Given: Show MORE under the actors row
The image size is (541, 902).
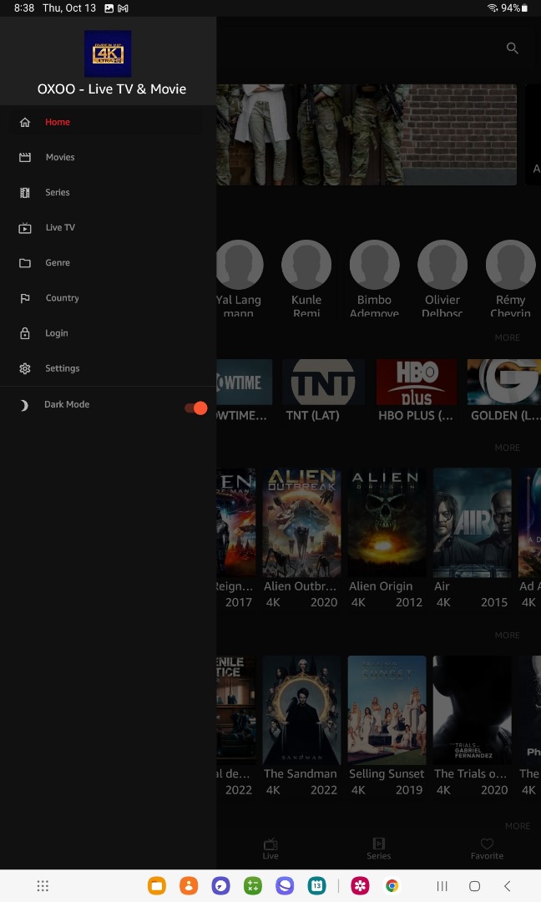Looking at the screenshot, I should coord(507,337).
